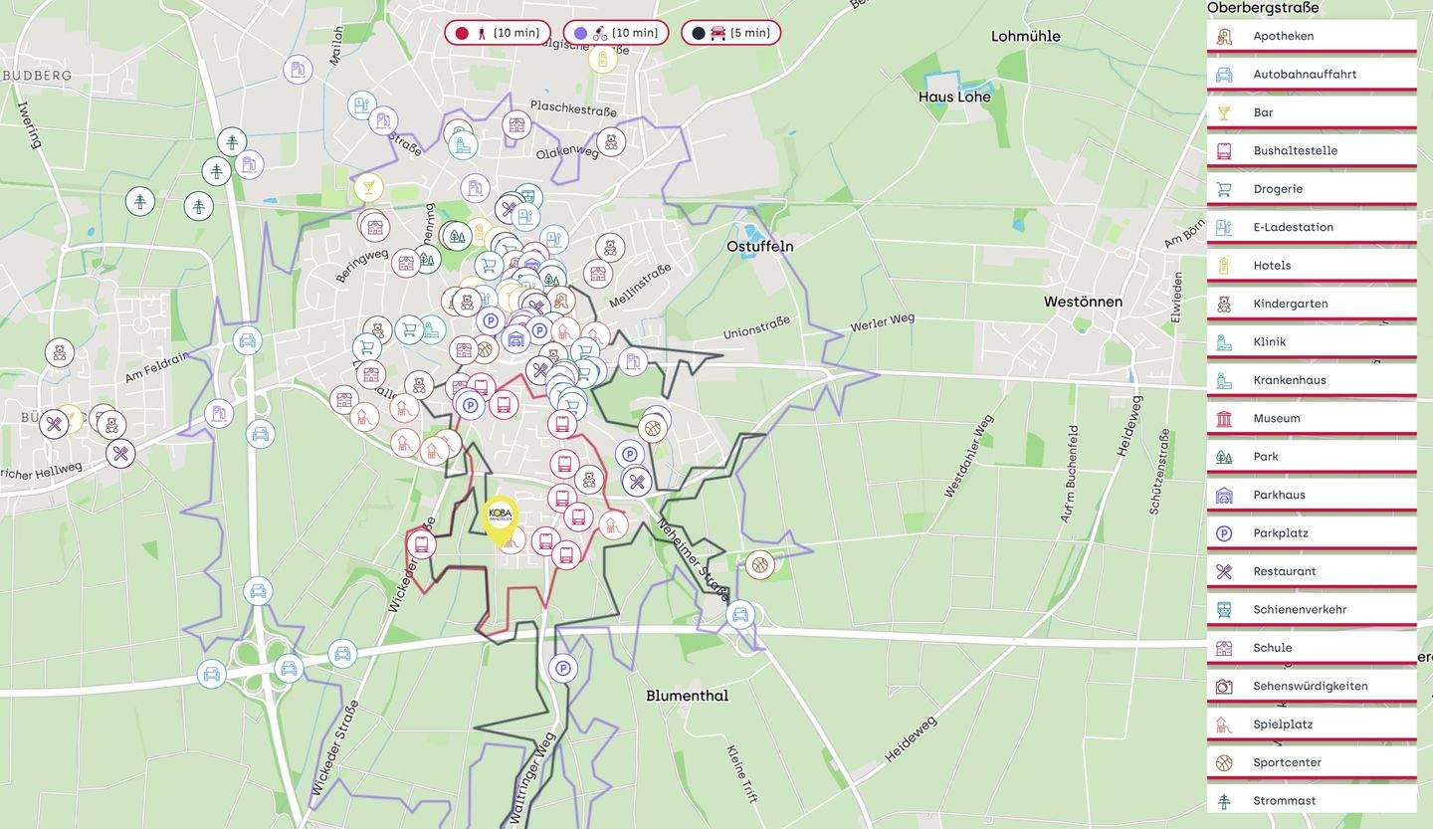1433x829 pixels.
Task: Click the kindergarten marker near Am Feldrain
Action: click(60, 352)
